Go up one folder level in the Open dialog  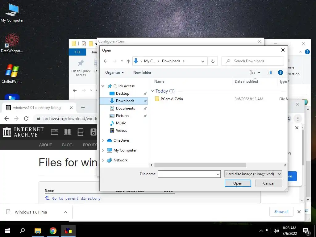click(x=128, y=61)
